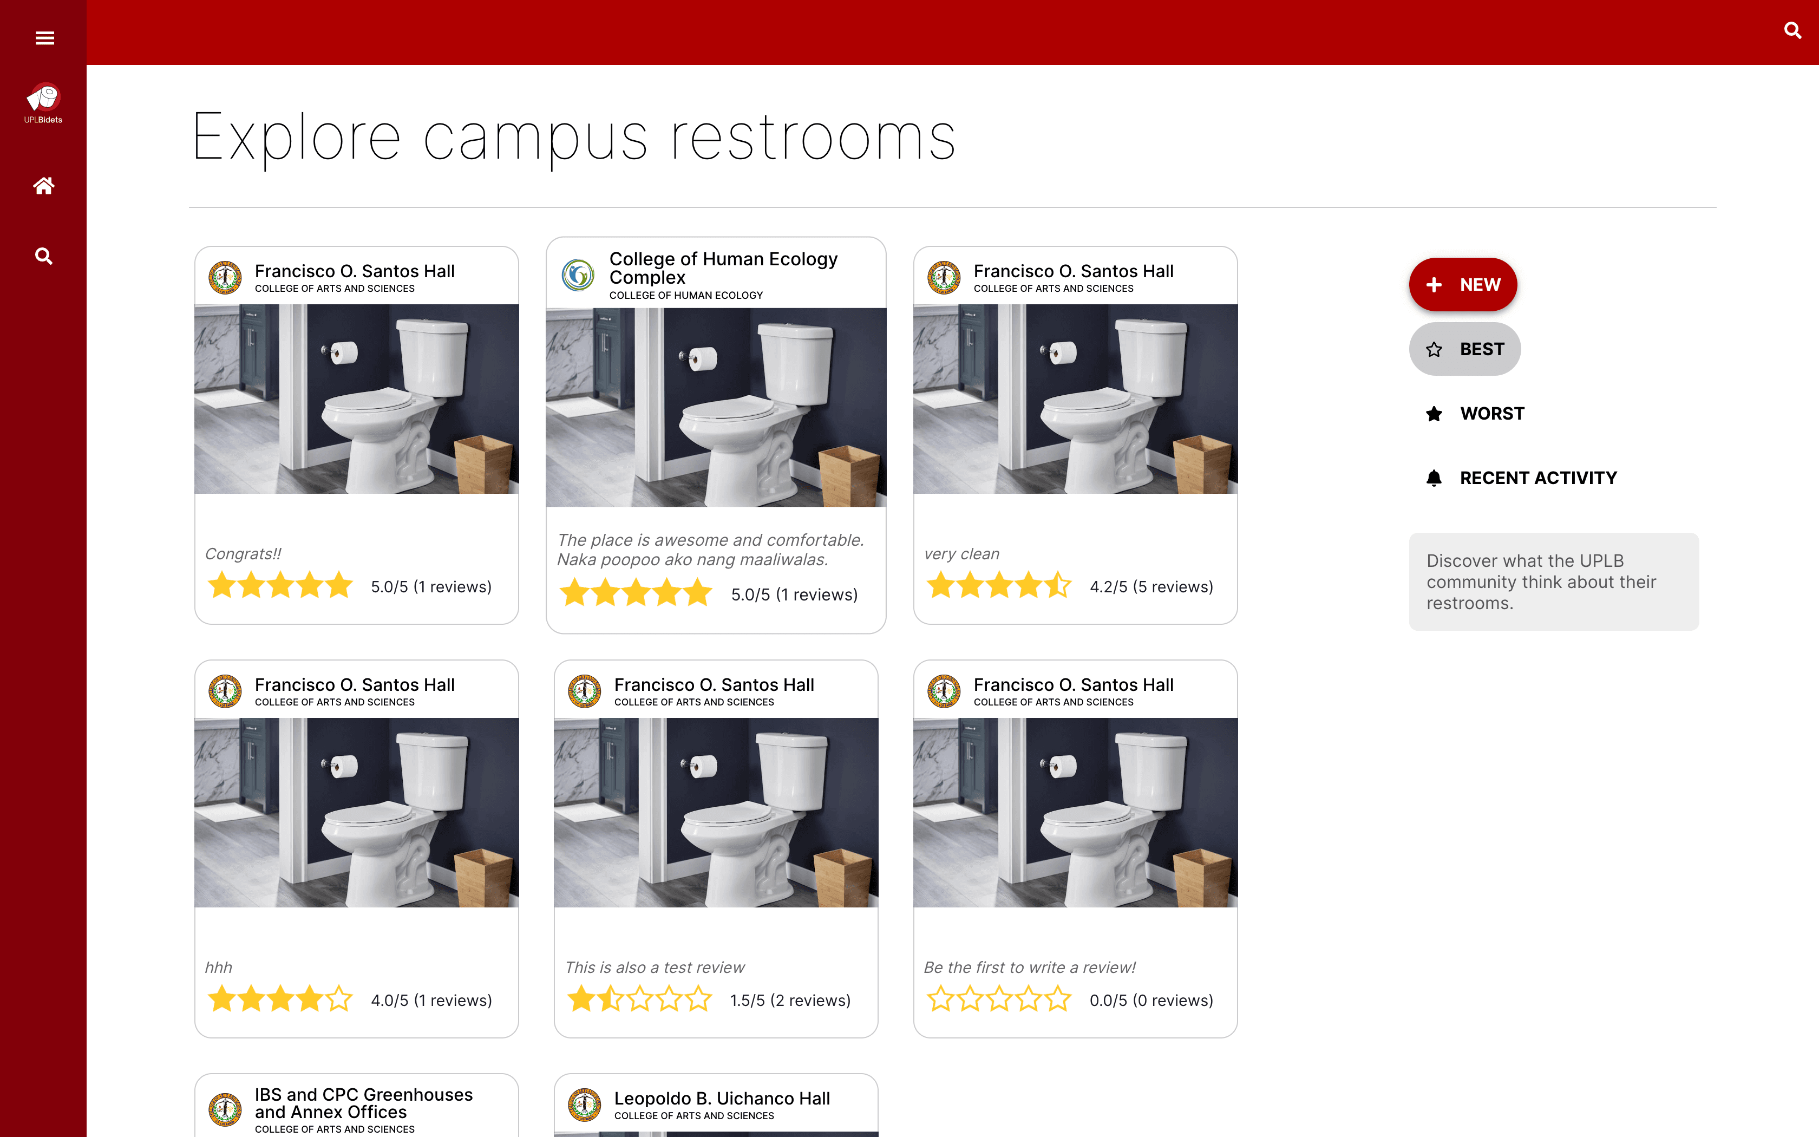
Task: Click the "4.2/5 (5 reviews)" rating text
Action: tap(1151, 586)
